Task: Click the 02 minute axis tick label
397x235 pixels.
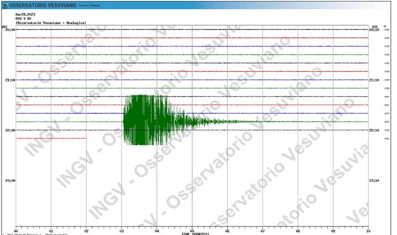Action: click(x=86, y=231)
